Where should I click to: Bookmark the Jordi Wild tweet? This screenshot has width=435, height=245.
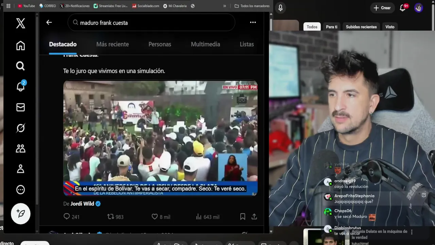click(x=243, y=216)
